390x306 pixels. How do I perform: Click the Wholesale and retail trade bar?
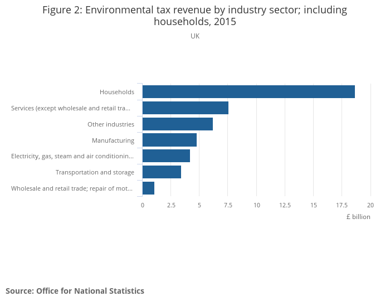tap(148, 188)
